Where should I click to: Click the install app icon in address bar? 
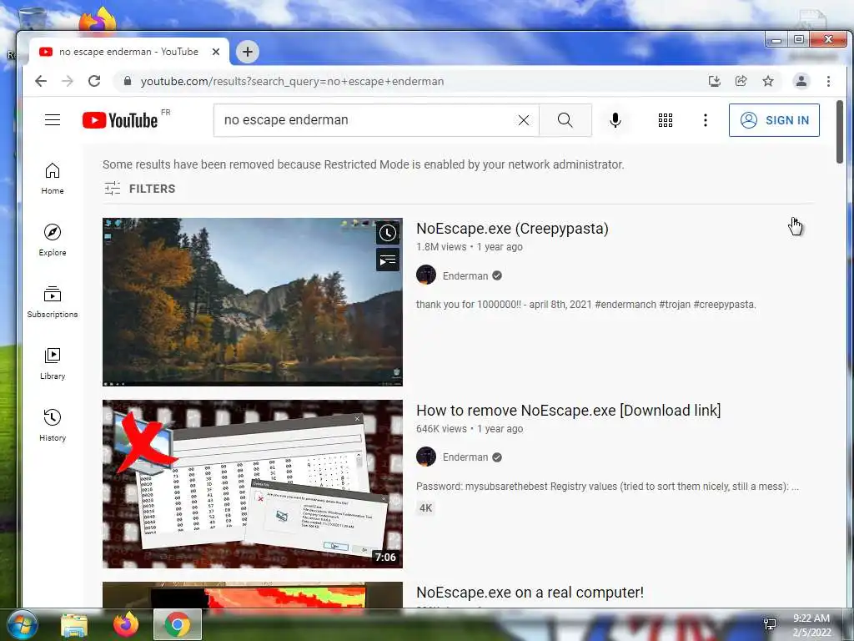pyautogui.click(x=714, y=81)
